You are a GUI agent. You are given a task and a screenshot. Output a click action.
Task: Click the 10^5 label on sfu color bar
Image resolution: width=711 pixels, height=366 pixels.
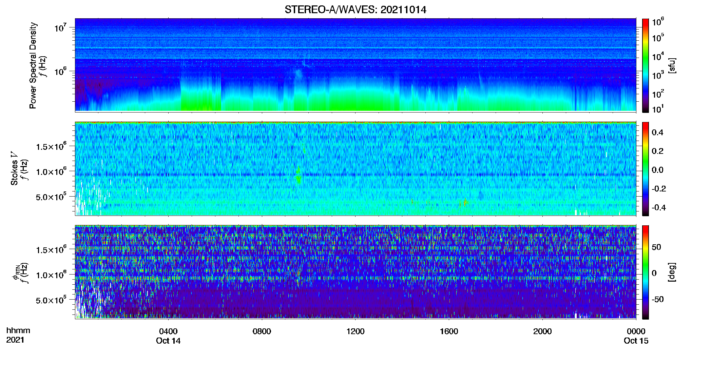658,38
